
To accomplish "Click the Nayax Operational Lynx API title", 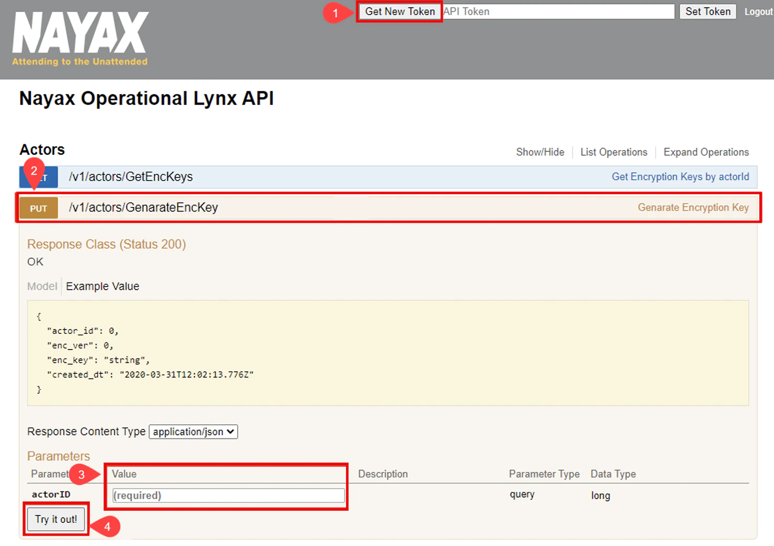I will pyautogui.click(x=146, y=98).
